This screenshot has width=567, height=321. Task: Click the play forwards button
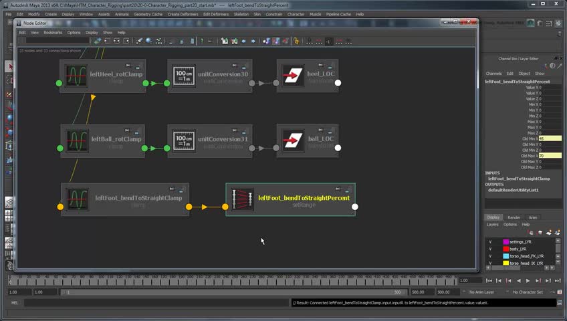528,280
